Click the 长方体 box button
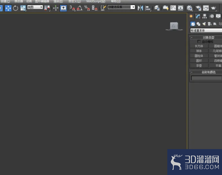The width and height of the screenshot is (222, 175). pyautogui.click(x=199, y=46)
